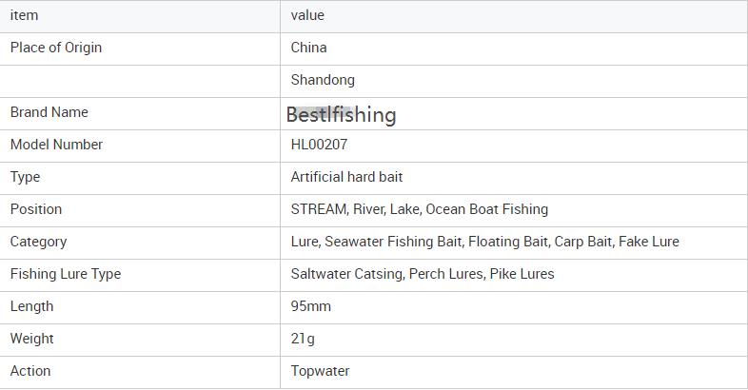This screenshot has height=390, width=748.
Task: Click the 'China' value cell
Action: point(308,48)
